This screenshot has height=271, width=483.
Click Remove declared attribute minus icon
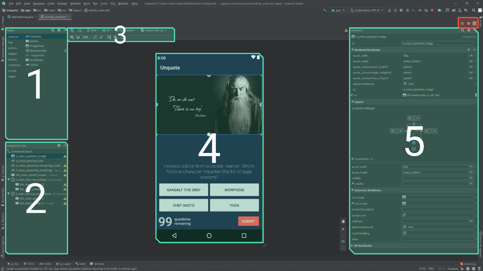pyautogui.click(x=475, y=50)
